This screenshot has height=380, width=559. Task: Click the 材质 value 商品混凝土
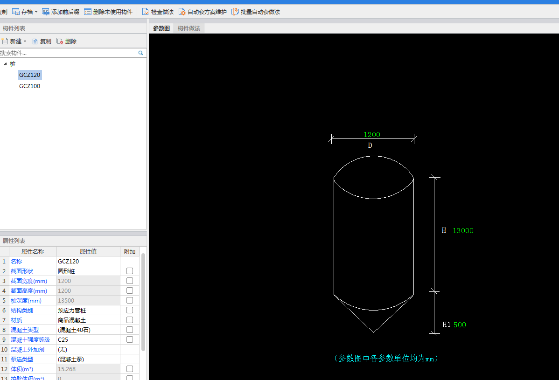pyautogui.click(x=88, y=320)
